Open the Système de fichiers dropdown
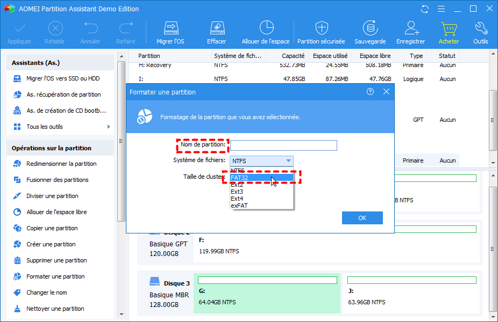498x322 pixels. [x=262, y=161]
